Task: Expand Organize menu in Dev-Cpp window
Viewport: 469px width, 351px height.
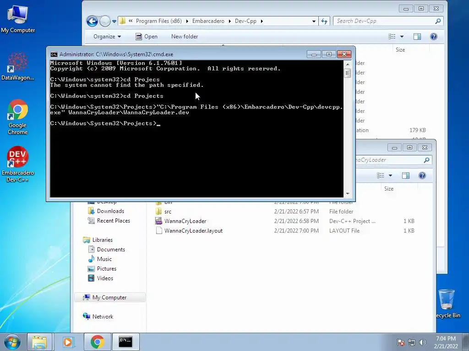Action: 107,37
